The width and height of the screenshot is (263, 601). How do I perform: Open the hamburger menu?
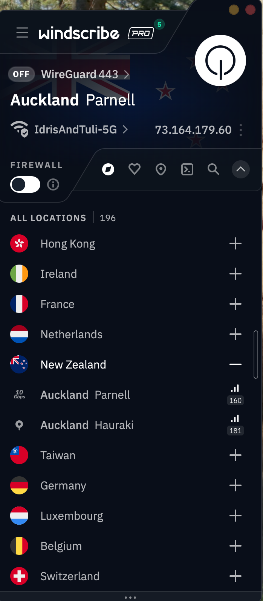tap(22, 33)
